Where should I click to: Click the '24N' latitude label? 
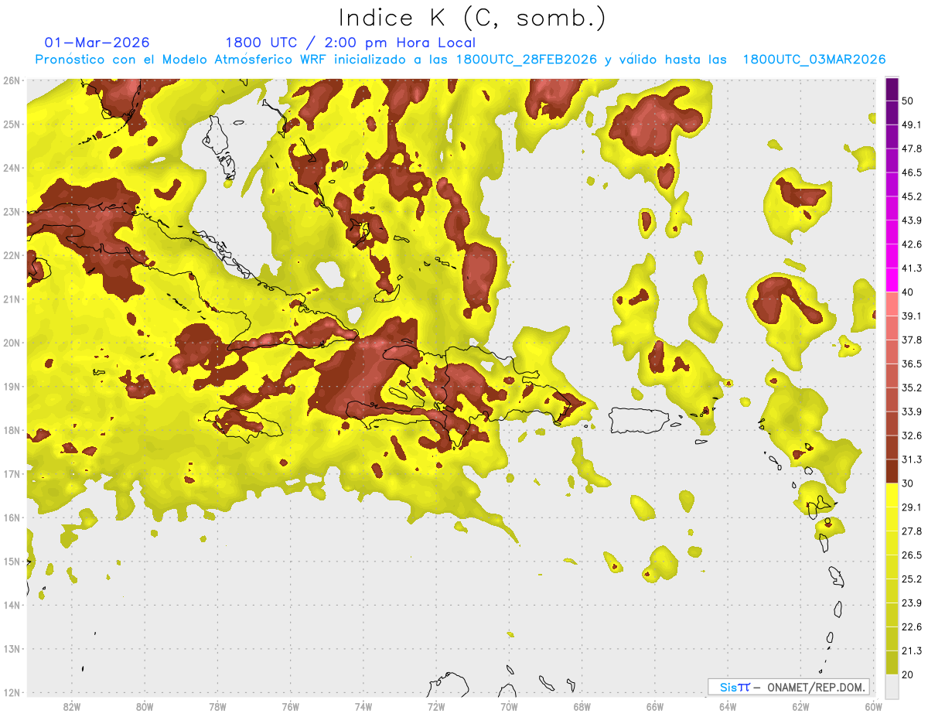pos(12,168)
